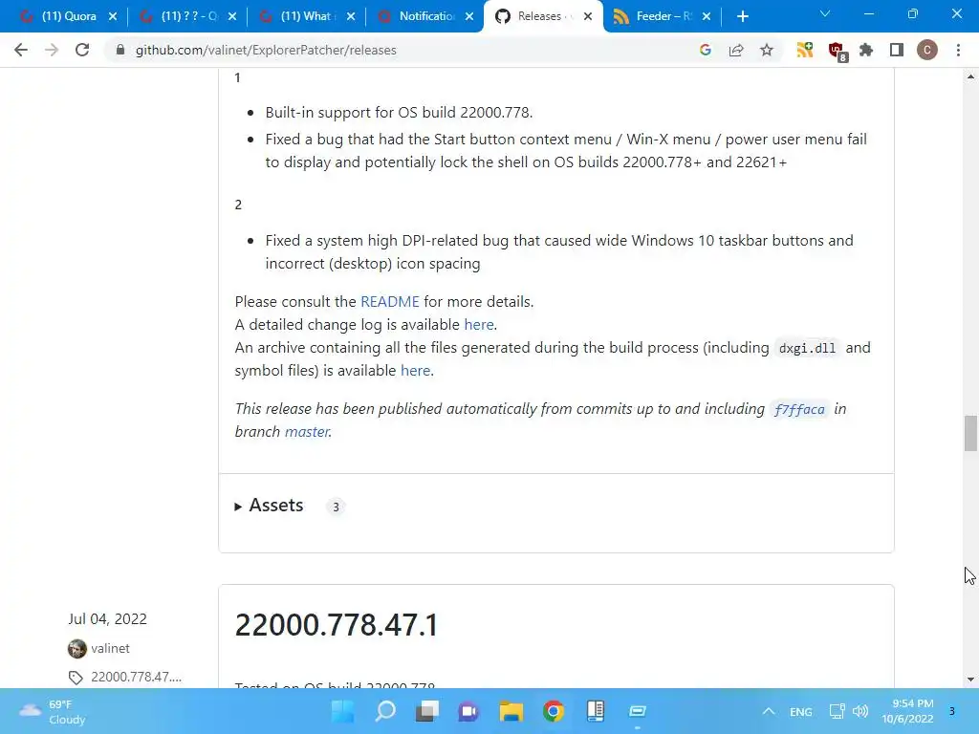Screen dimensions: 979x734
Task: Open Chrome three-dot menu
Action: (958, 50)
